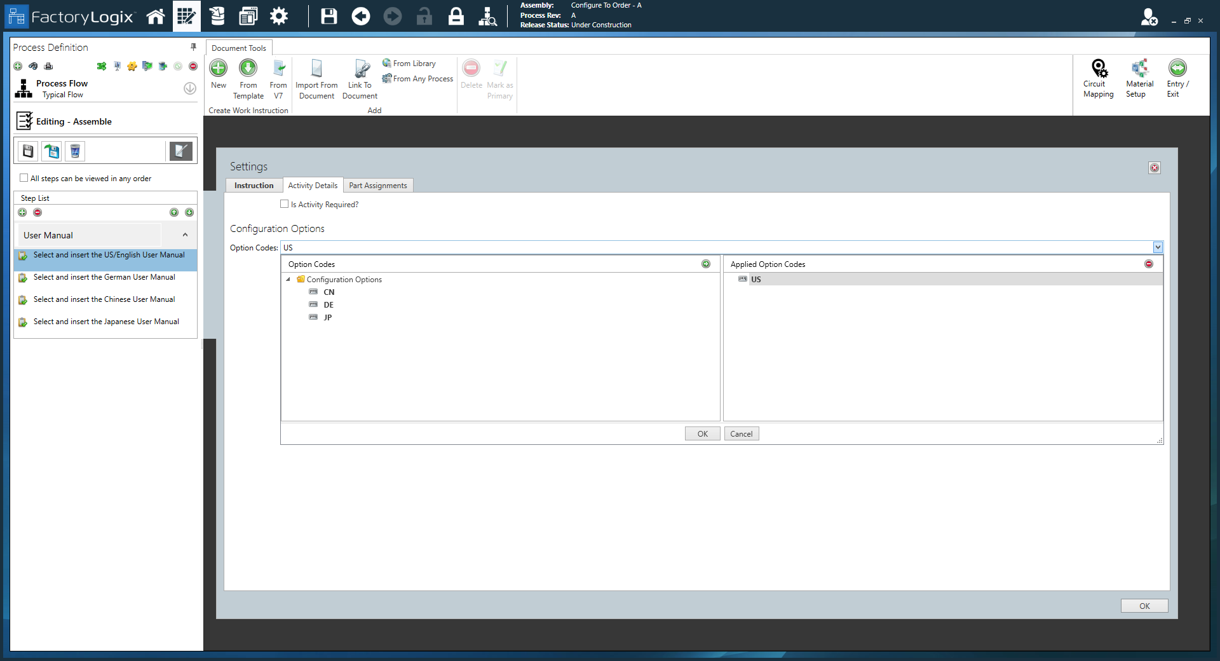
Task: Click Import From Document
Action: coord(316,76)
